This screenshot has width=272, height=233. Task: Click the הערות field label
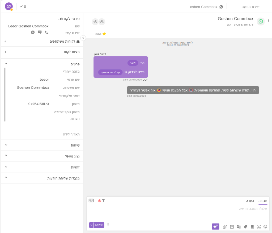pos(75,119)
